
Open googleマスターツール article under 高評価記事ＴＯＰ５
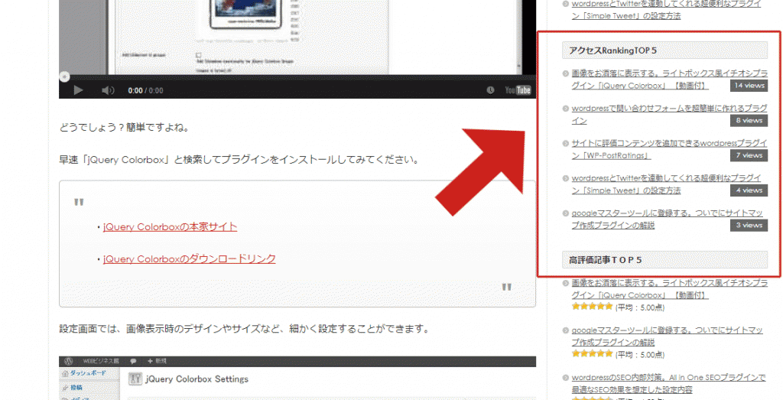667,336
